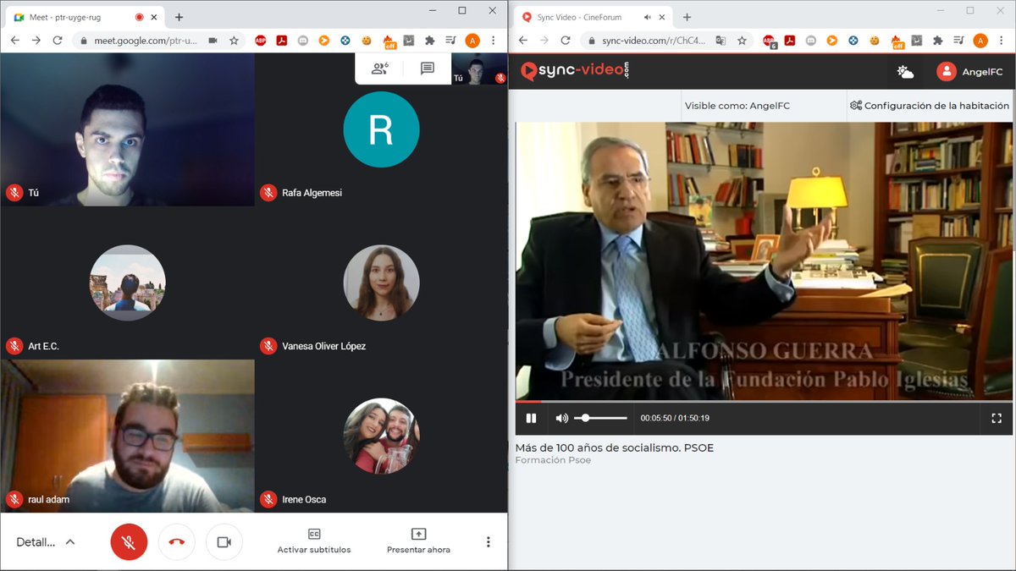The width and height of the screenshot is (1016, 571).
Task: Open a new tab in Meet window
Action: pos(179,17)
